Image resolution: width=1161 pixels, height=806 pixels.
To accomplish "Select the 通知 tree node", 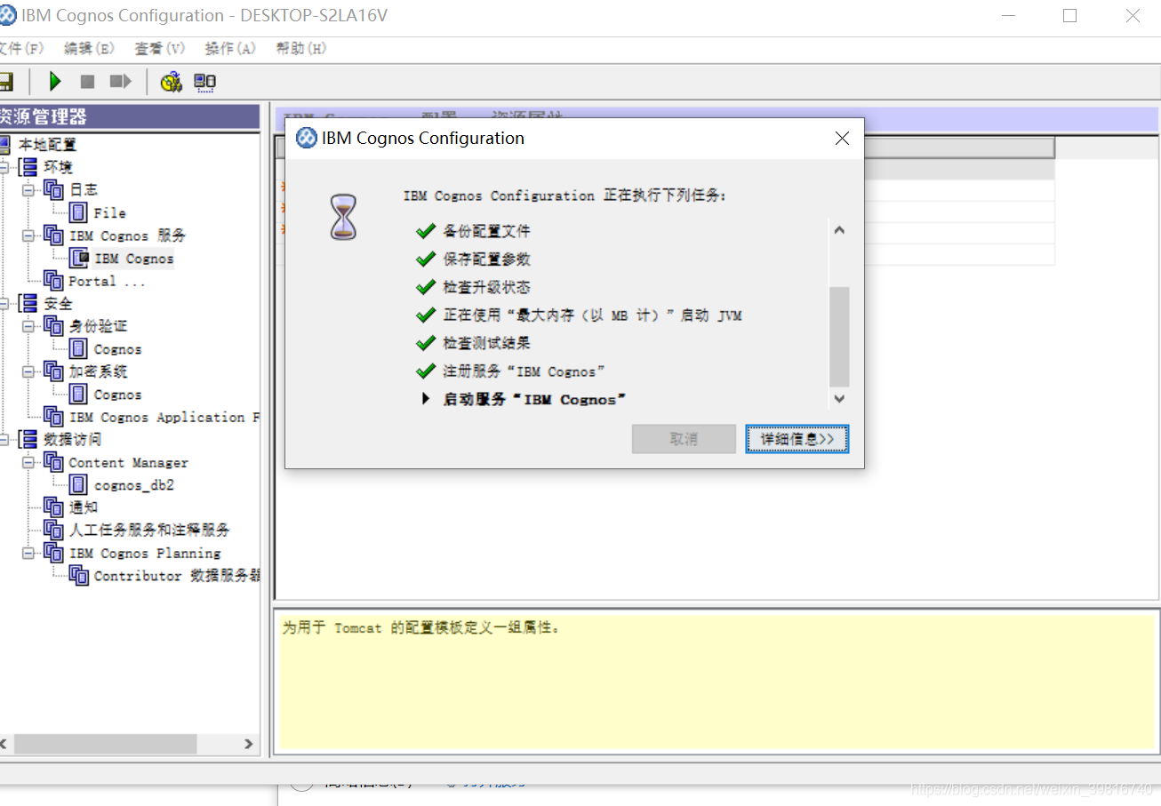I will pyautogui.click(x=84, y=507).
